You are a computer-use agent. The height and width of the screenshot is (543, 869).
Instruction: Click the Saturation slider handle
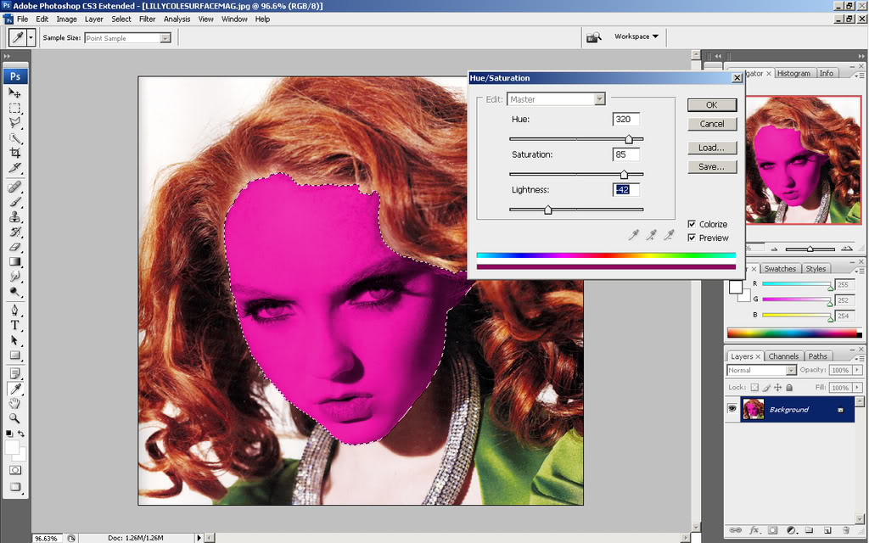pyautogui.click(x=625, y=175)
